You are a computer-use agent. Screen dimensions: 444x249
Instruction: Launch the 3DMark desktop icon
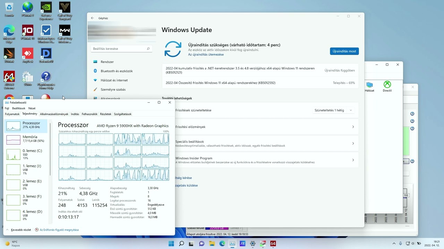(x=9, y=56)
